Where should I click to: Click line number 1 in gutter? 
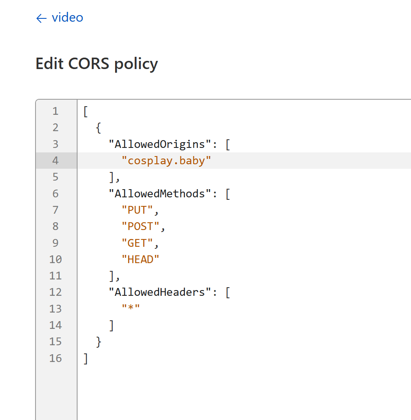click(56, 111)
